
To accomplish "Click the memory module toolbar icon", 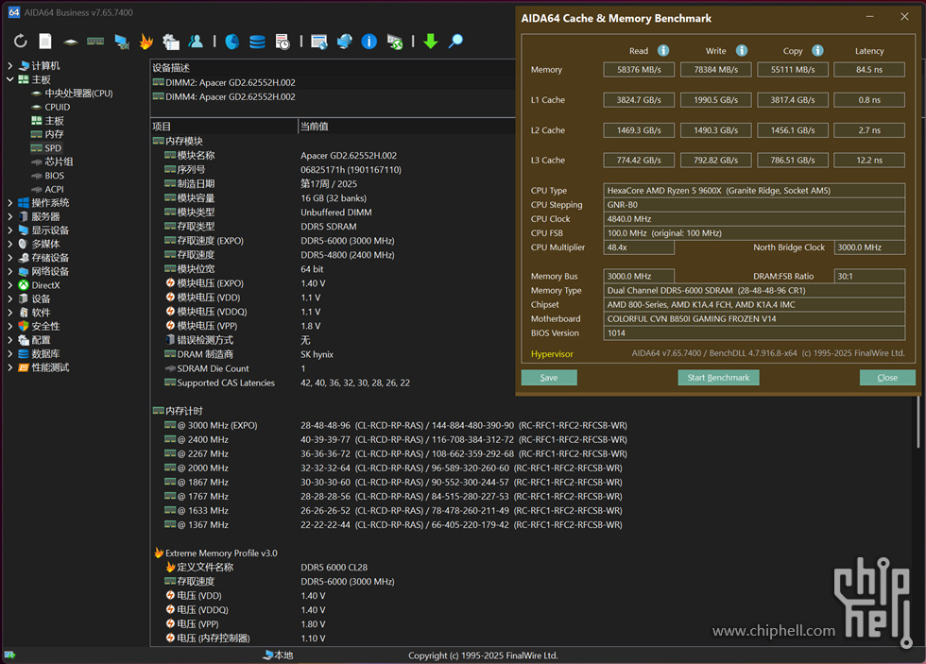I will point(95,42).
